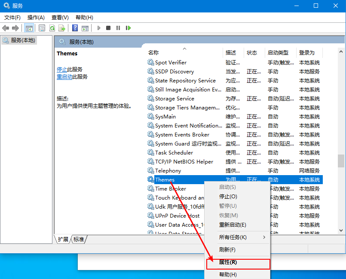Screen dimensions: 346x279
Task: Click gear icon beside UPnP Device Host
Action: pos(151,215)
